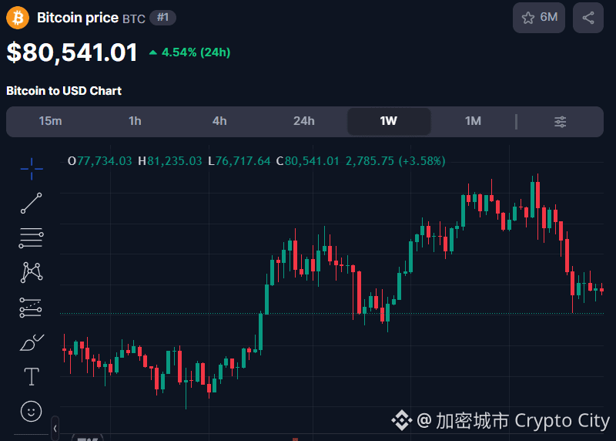Click the $80,541.01 price value

tap(72, 52)
